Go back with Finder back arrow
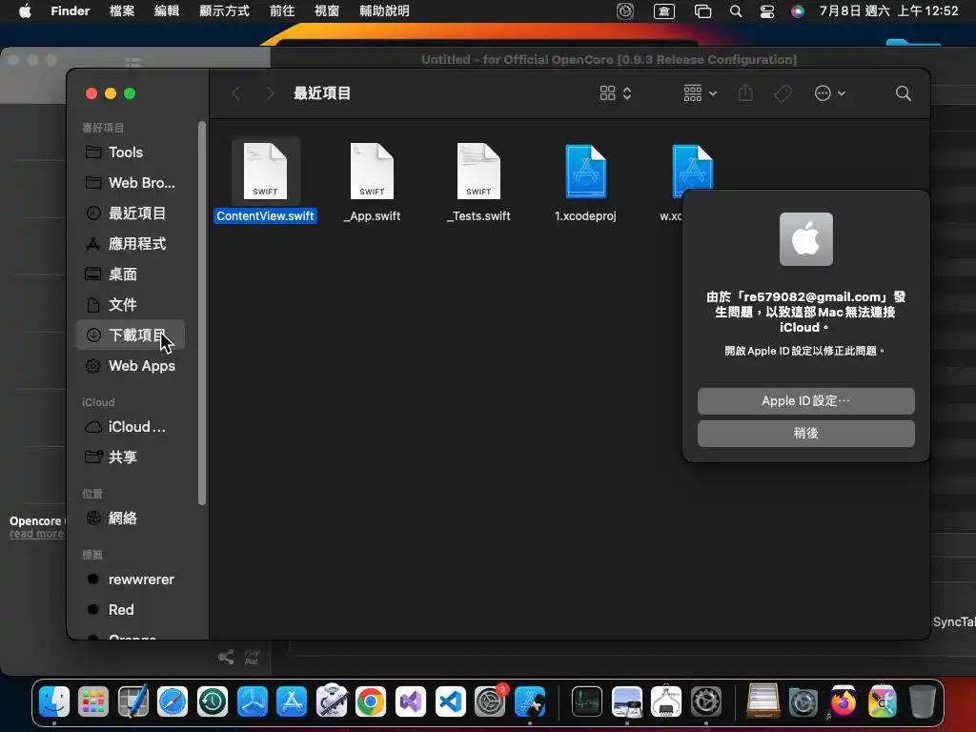The image size is (976, 732). coord(235,93)
